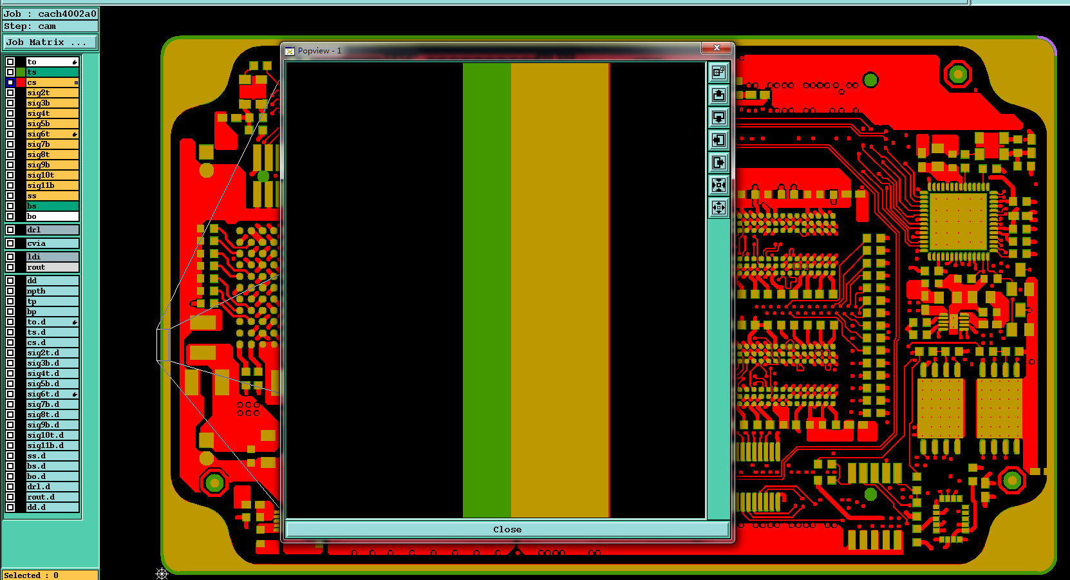Click the hand marker on the 'to.d' layer row
The height and width of the screenshot is (580, 1070).
[x=75, y=322]
